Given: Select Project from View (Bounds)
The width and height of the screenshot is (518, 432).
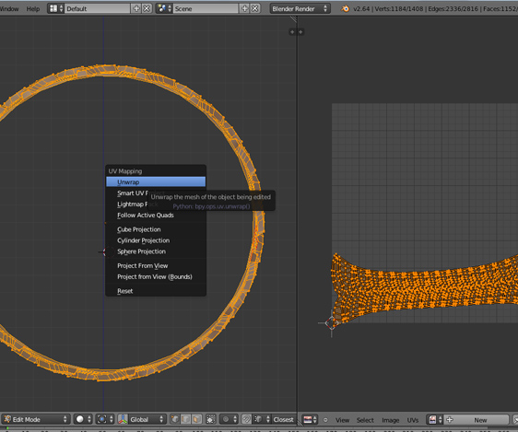Looking at the screenshot, I should [156, 276].
